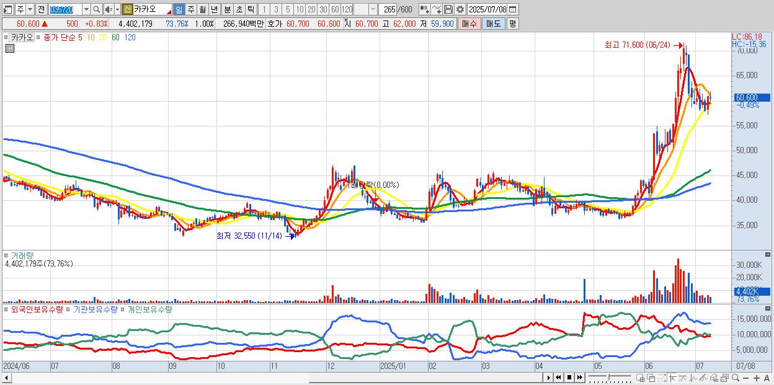The height and width of the screenshot is (385, 774).
Task: Choose interval 10 button
Action: pos(300,9)
